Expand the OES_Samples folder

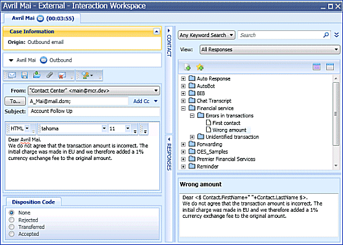[183, 152]
